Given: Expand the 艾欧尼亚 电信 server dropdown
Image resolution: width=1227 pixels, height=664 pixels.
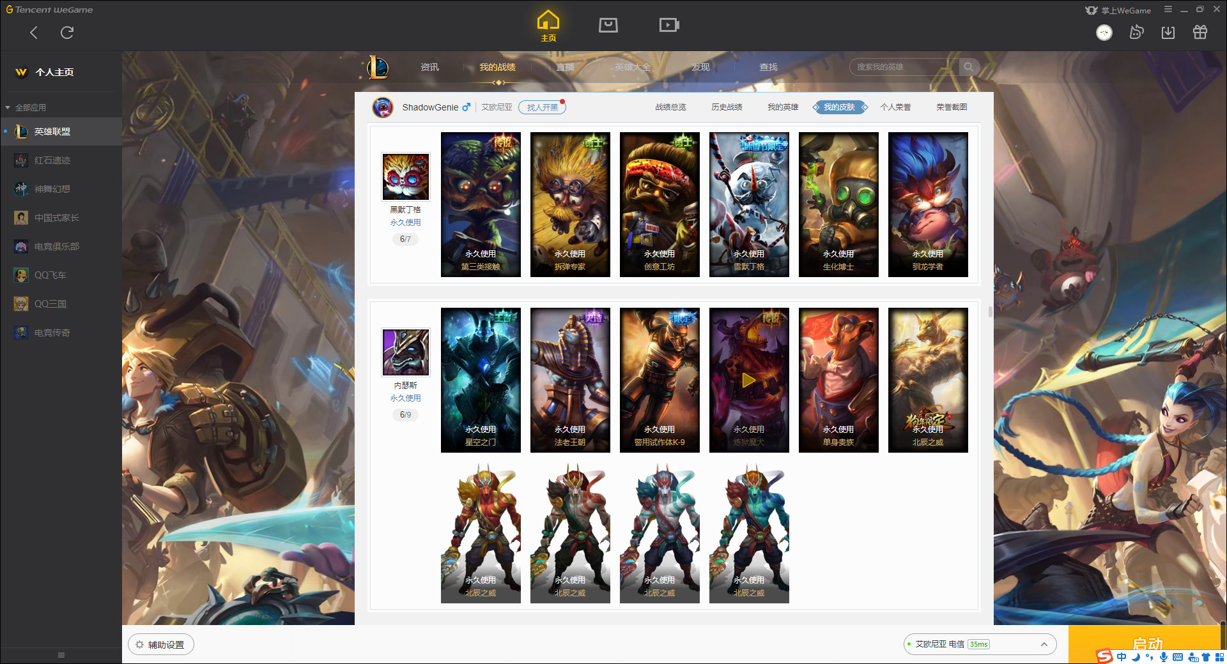Looking at the screenshot, I should 980,644.
